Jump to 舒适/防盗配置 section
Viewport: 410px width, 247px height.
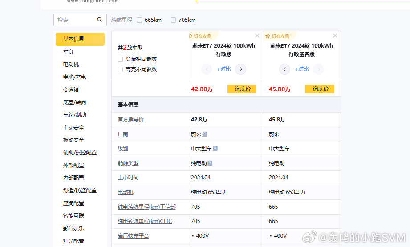(80, 190)
